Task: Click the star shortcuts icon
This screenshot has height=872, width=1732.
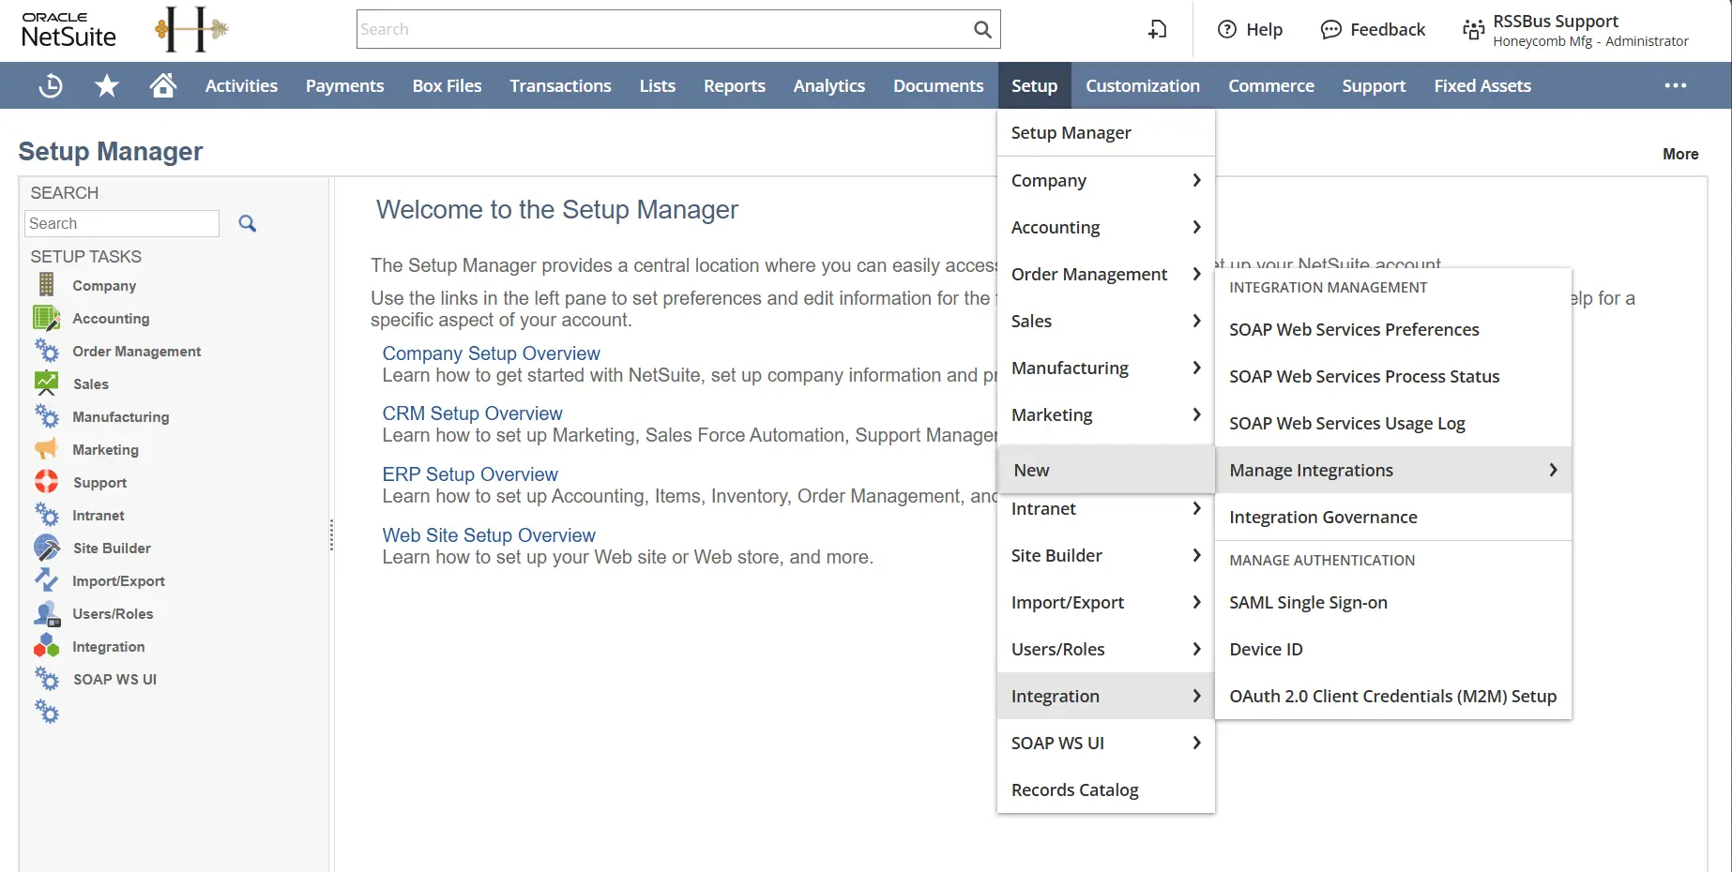Action: pos(107,85)
